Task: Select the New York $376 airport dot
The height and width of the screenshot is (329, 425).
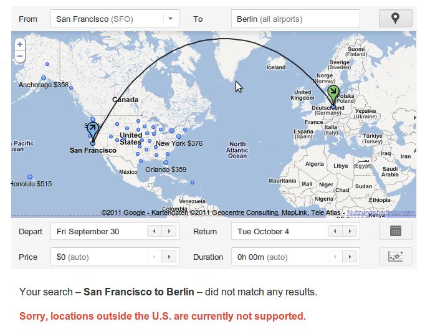Action: pos(179,136)
